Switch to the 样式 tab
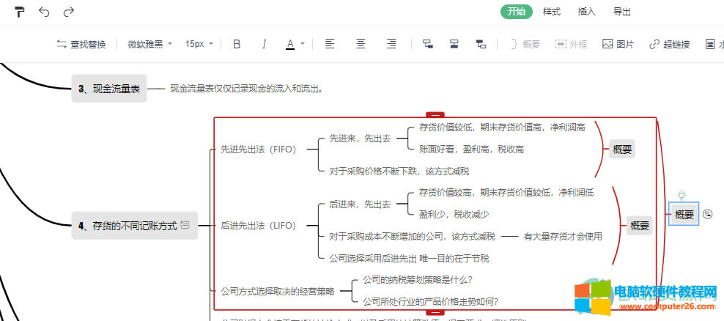Image resolution: width=724 pixels, height=321 pixels. (552, 12)
